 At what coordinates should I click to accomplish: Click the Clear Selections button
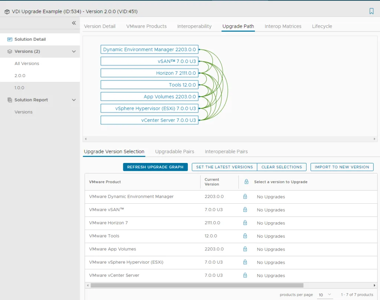pyautogui.click(x=282, y=167)
